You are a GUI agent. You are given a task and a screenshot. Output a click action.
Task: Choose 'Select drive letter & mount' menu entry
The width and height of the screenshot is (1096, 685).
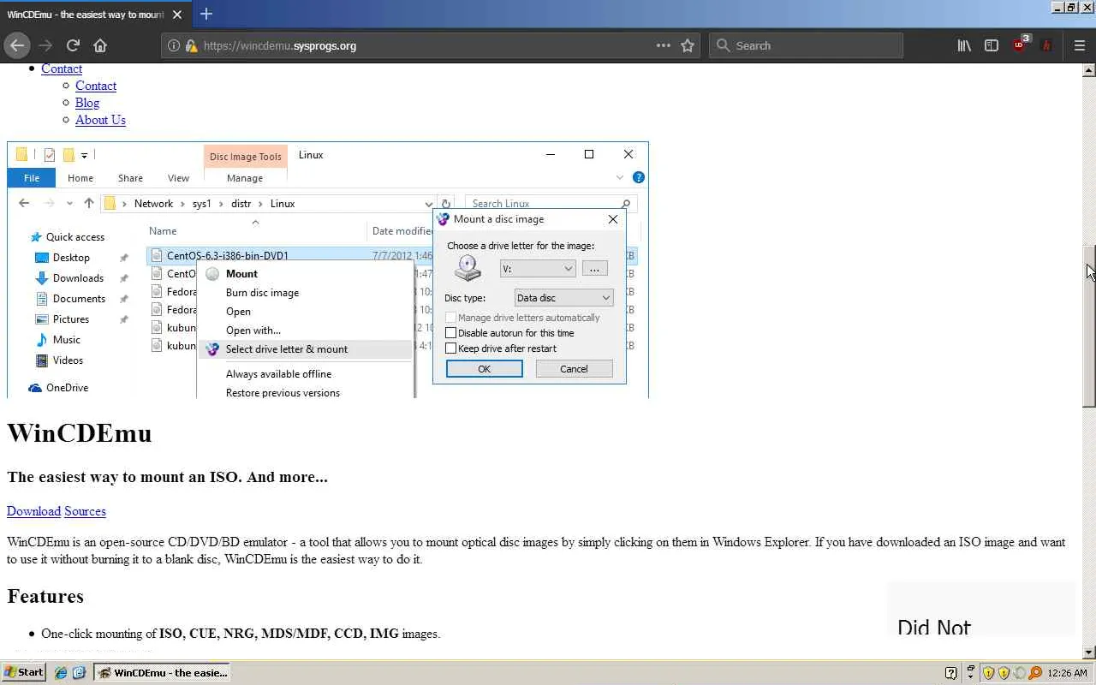click(305, 349)
